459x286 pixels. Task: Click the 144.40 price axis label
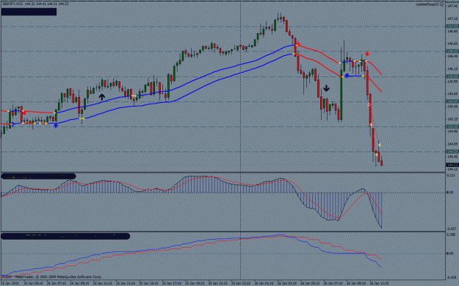point(452,157)
